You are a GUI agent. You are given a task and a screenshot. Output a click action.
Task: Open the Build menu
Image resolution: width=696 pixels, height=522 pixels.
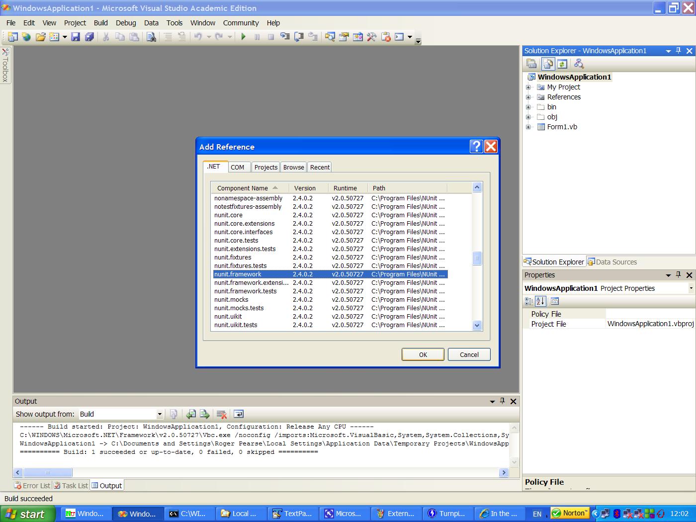100,23
